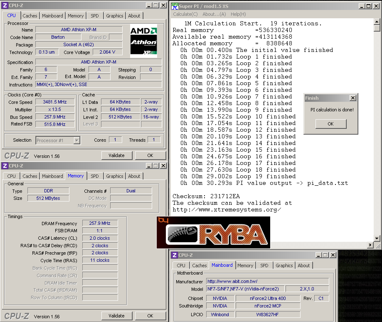Click OK in Memory CPU-Z window
The width and height of the screenshot is (382, 322).
click(x=150, y=316)
